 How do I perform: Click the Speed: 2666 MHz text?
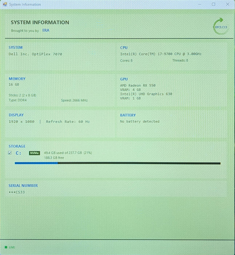pyautogui.click(x=74, y=100)
